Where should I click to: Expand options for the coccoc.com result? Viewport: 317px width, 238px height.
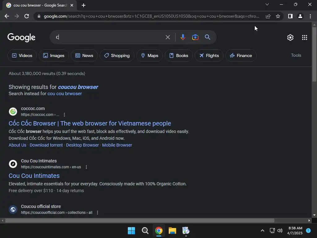(x=64, y=115)
